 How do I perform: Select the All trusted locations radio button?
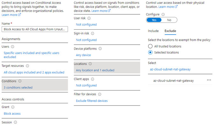click(x=150, y=46)
